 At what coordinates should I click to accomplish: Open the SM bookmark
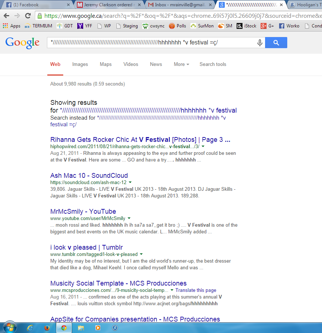click(225, 26)
